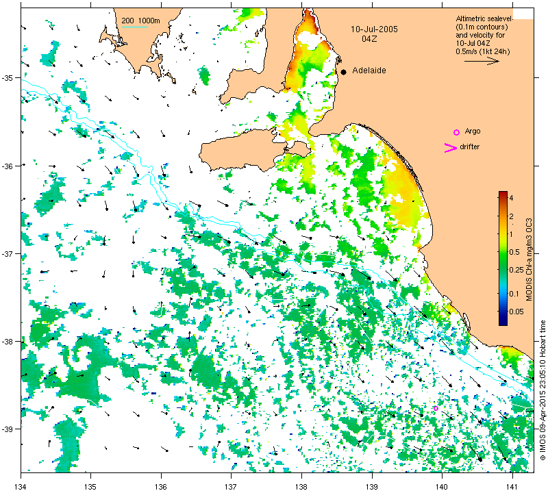The image size is (548, 493).
Task: Click the MODIS Chl-a colorbar title
Action: pyautogui.click(x=529, y=260)
